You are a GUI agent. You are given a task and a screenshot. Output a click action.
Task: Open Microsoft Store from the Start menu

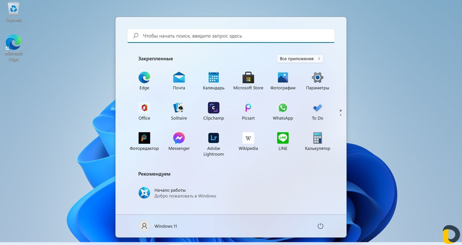(248, 81)
